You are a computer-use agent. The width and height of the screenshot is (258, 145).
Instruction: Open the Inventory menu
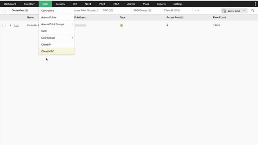pos(29,4)
